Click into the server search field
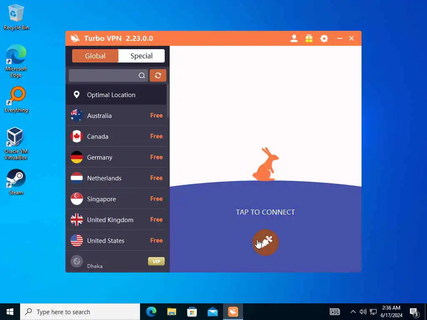This screenshot has width=427, height=320. tap(108, 75)
